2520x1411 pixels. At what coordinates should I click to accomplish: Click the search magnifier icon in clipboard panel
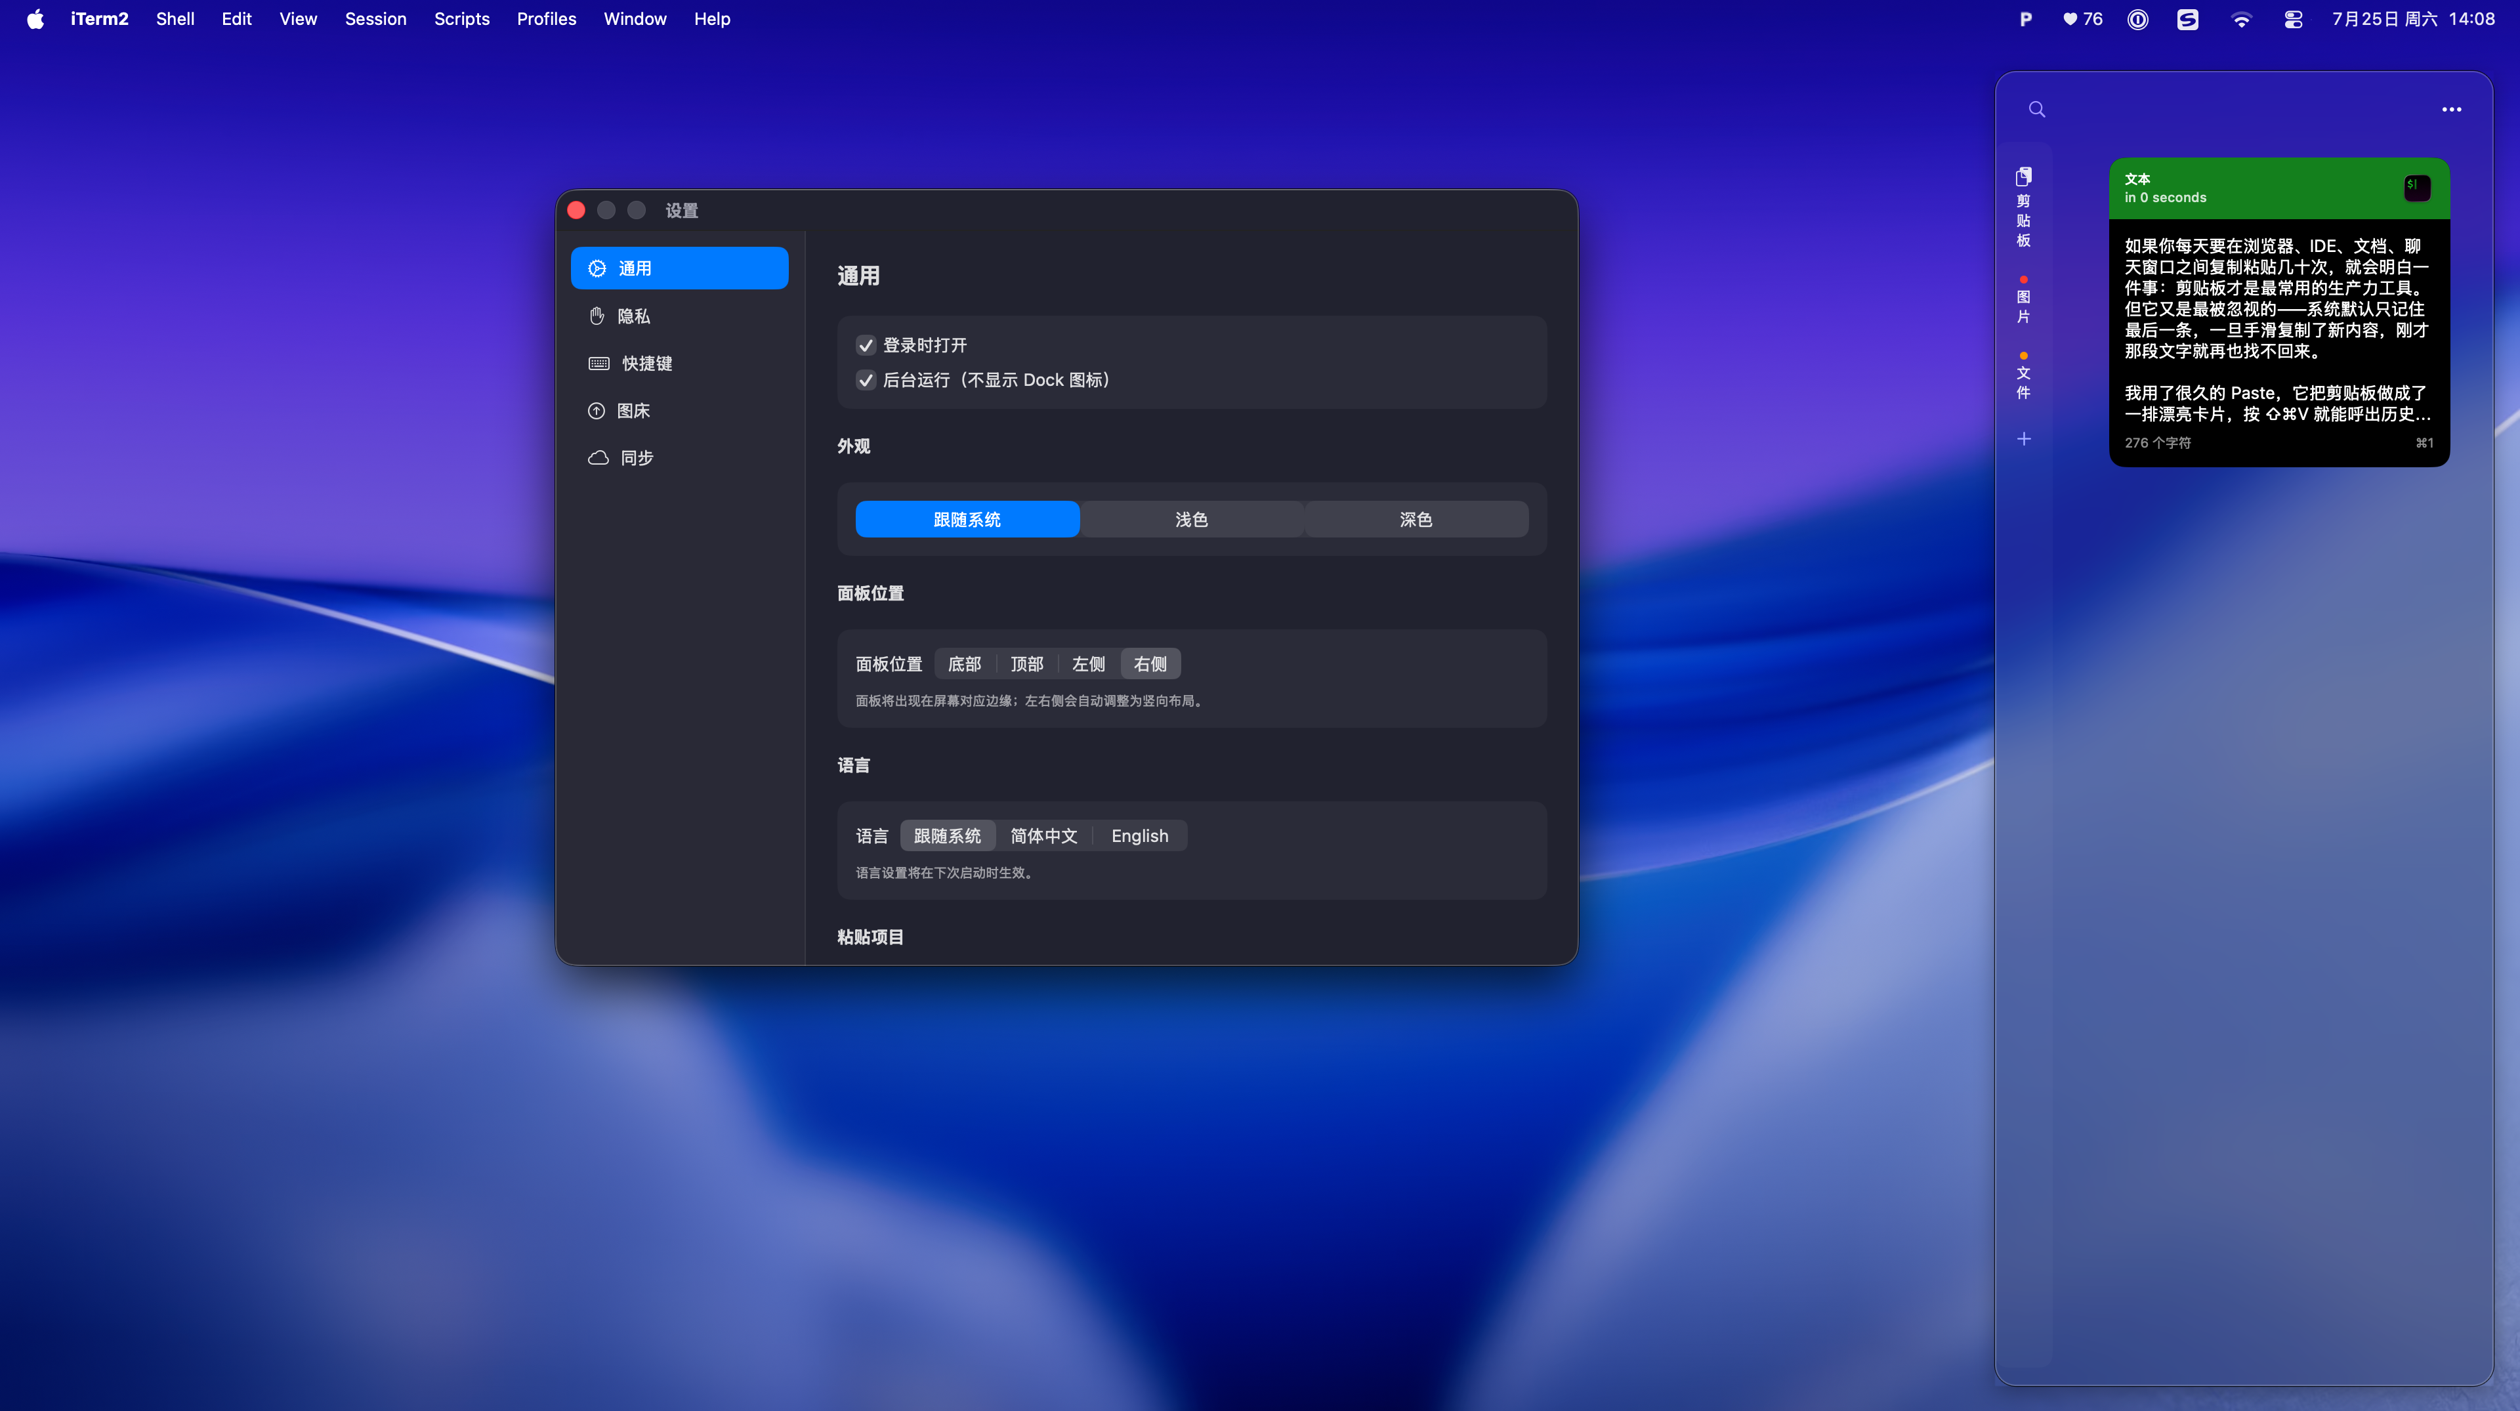pyautogui.click(x=2037, y=110)
